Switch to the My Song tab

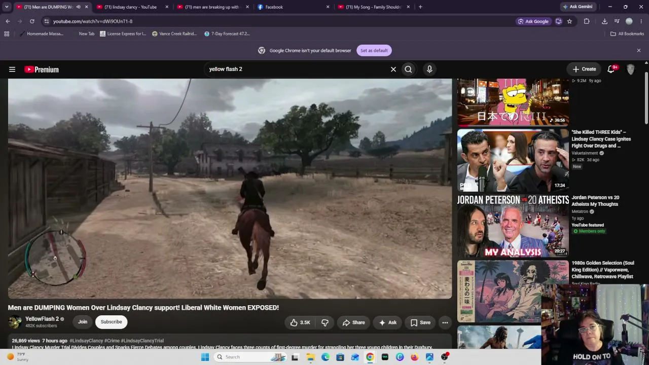(375, 7)
